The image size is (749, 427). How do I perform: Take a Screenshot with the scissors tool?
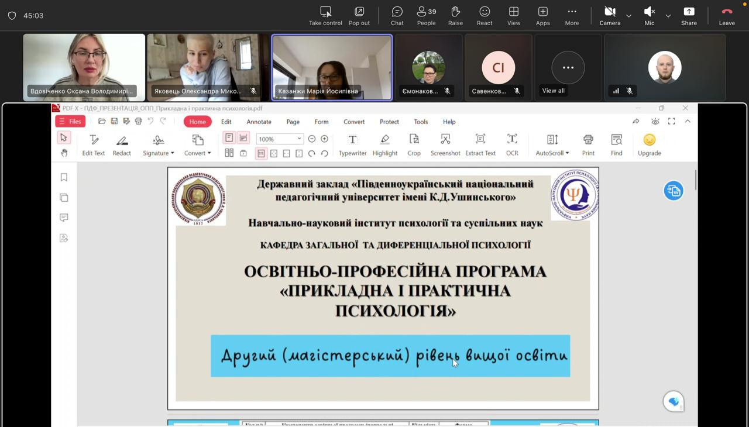click(x=445, y=145)
